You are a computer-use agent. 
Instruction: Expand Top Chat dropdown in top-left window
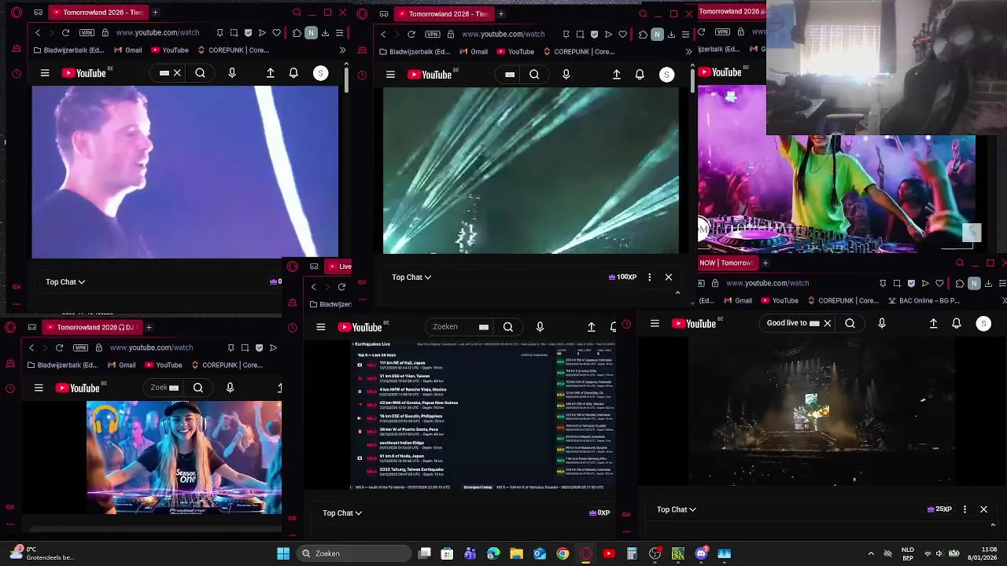point(65,281)
